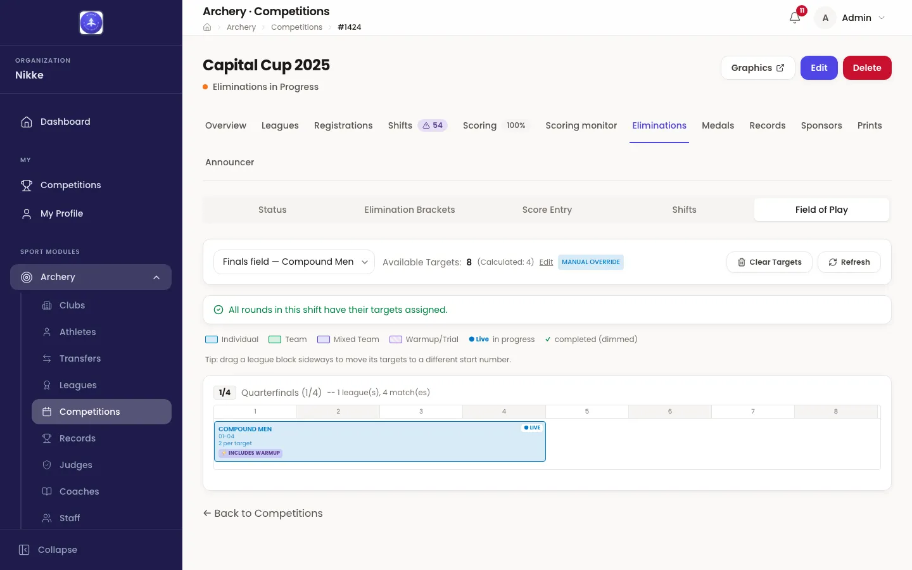Open the Medals tab
Image resolution: width=912 pixels, height=570 pixels.
pyautogui.click(x=718, y=125)
